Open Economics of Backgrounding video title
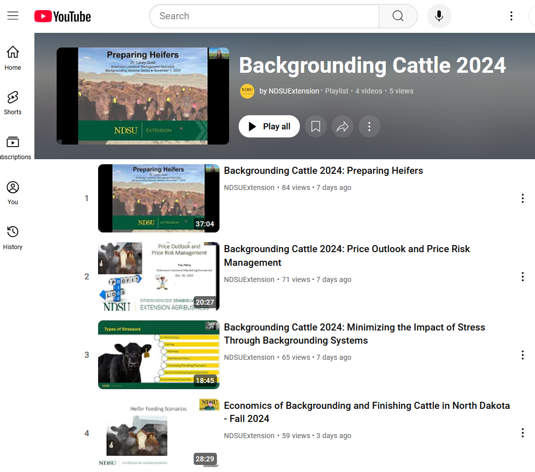 click(x=367, y=412)
